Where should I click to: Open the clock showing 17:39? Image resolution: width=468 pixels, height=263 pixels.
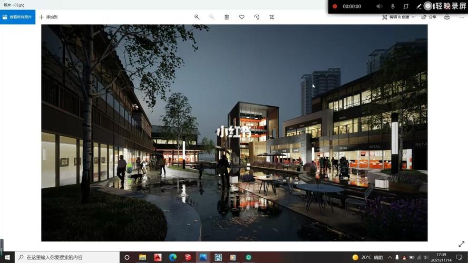tap(442, 257)
